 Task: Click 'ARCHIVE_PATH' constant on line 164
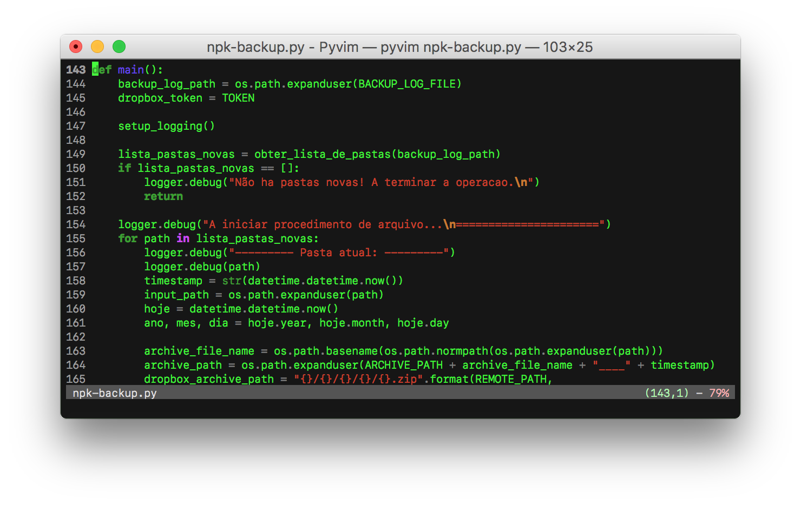pyautogui.click(x=404, y=365)
